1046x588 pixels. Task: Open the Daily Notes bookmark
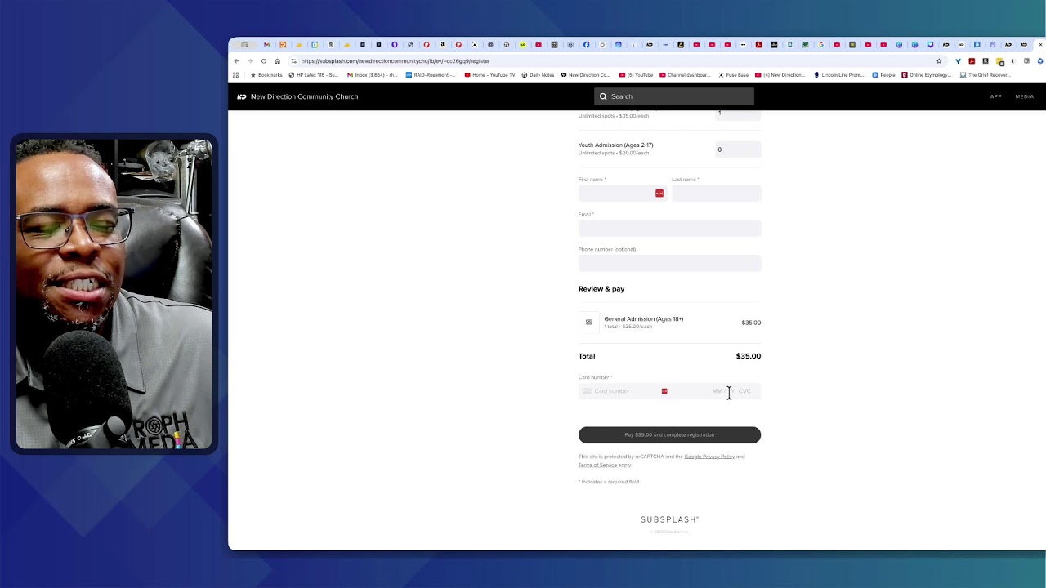tap(538, 75)
